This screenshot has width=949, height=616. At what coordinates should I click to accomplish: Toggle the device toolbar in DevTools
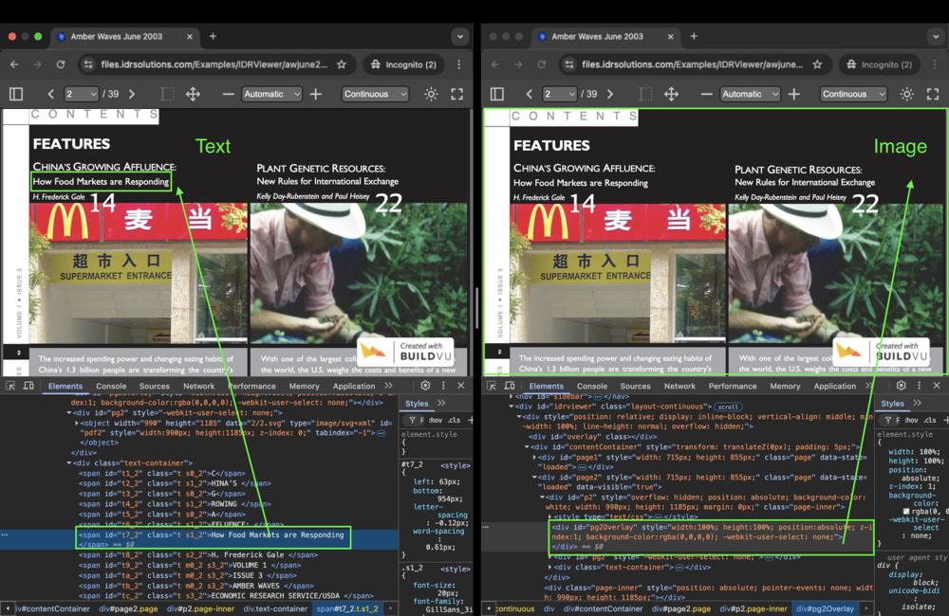point(30,386)
